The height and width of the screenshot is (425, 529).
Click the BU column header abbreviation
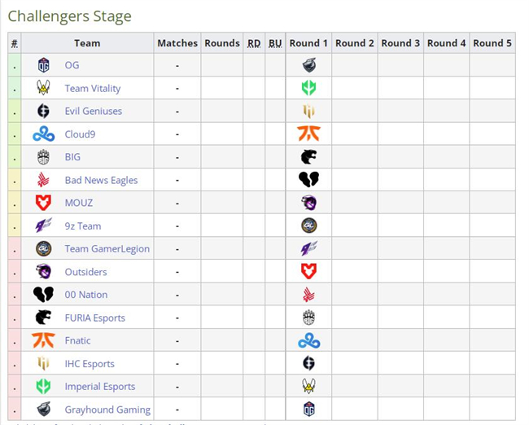tap(275, 43)
